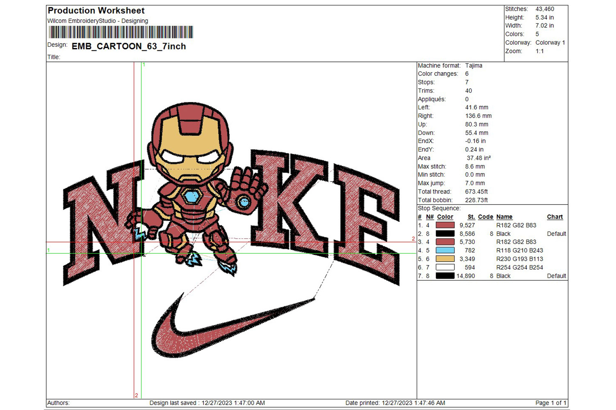Click the barcode under the worksheet header

tap(121, 32)
